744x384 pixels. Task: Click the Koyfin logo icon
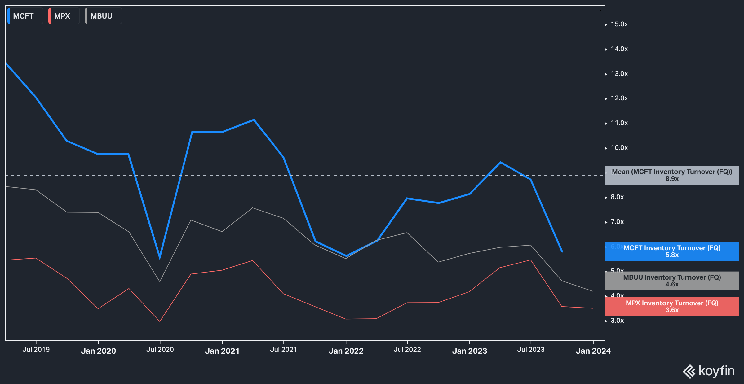click(x=689, y=371)
